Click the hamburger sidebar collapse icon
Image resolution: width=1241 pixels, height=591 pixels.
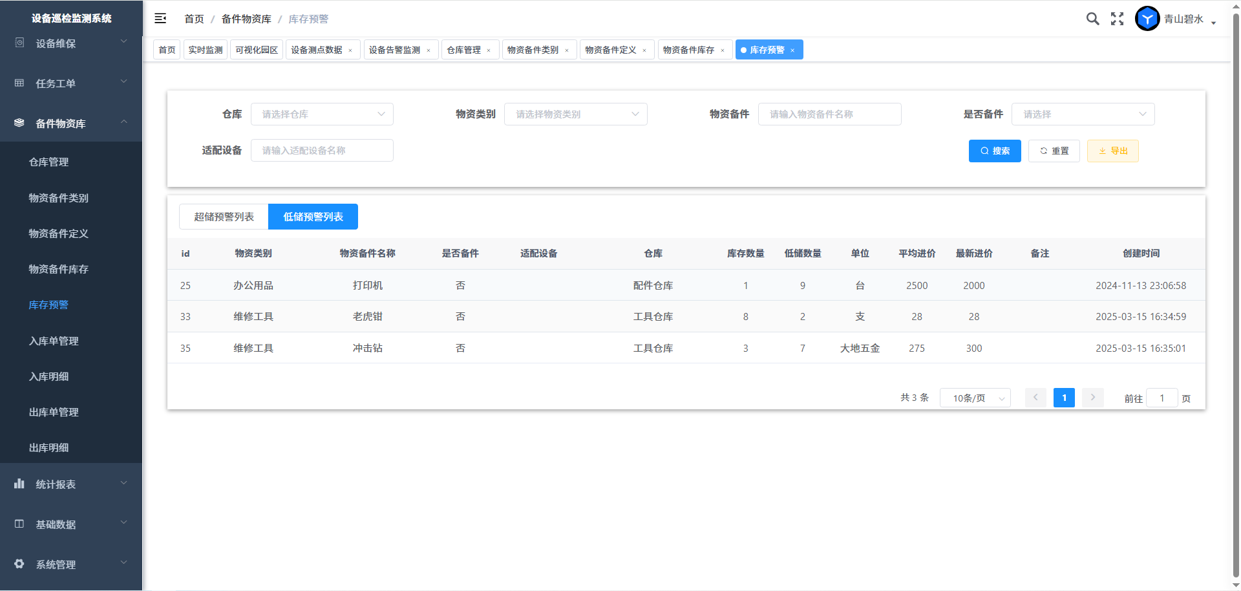coord(160,19)
